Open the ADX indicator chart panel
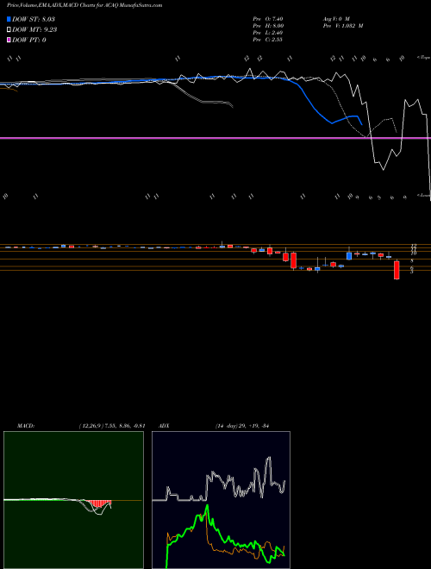The width and height of the screenshot is (431, 569). click(x=221, y=500)
